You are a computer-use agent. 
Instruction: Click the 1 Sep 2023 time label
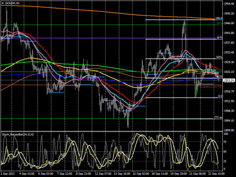point(8,174)
